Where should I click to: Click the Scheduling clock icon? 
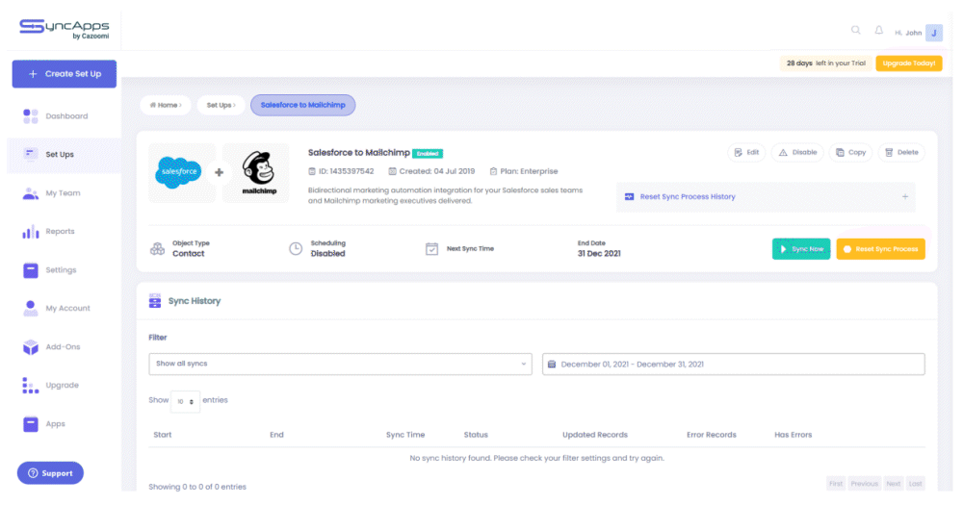[296, 248]
